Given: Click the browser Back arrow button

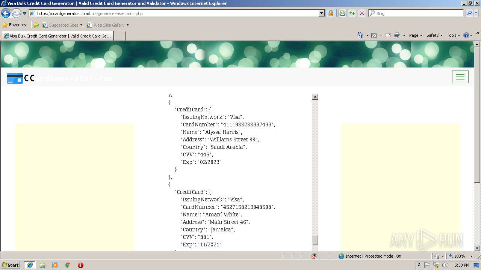Looking at the screenshot, I should pyautogui.click(x=6, y=13).
